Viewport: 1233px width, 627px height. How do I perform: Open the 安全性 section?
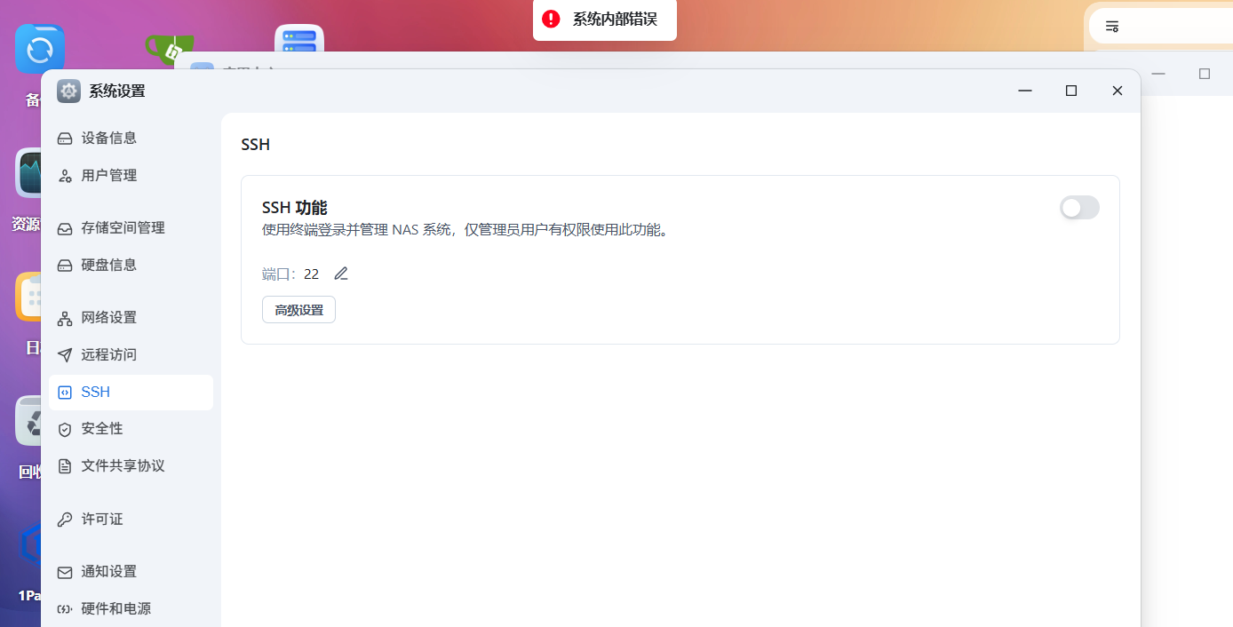[x=100, y=428]
